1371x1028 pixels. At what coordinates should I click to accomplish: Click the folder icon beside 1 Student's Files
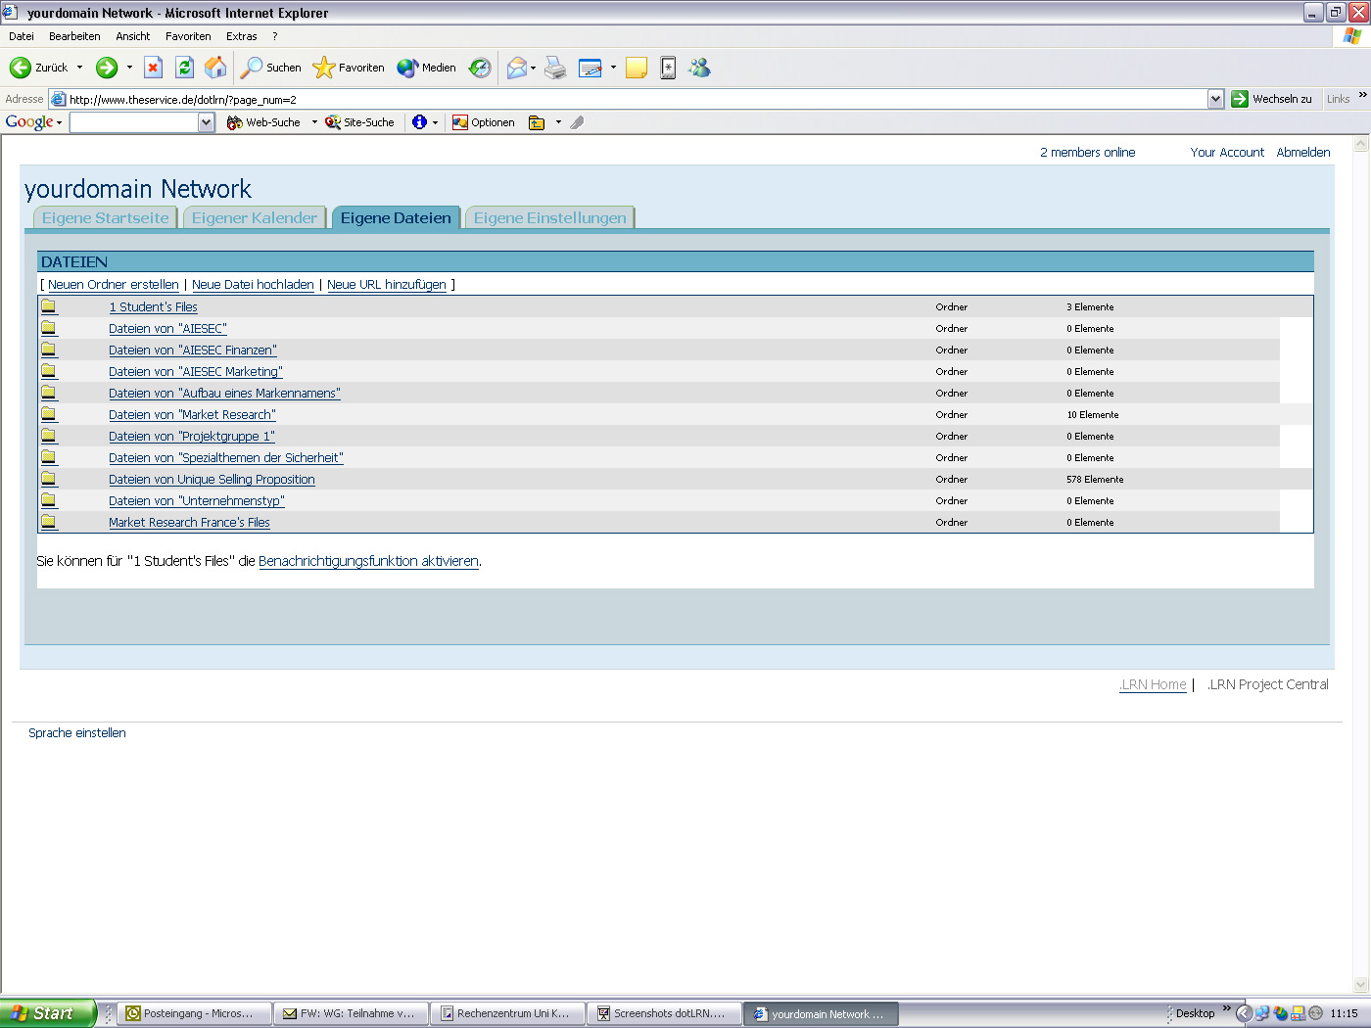tap(49, 305)
